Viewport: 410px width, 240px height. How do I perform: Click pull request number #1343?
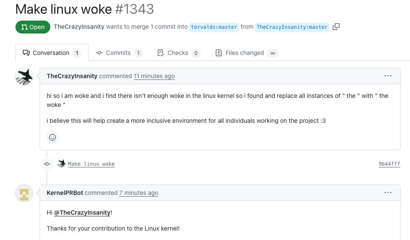[134, 9]
